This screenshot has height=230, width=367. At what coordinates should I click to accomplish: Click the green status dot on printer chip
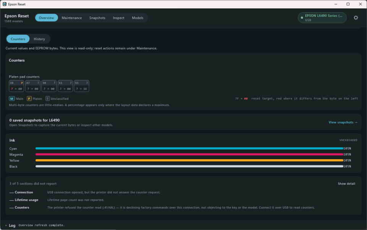pyautogui.click(x=302, y=18)
